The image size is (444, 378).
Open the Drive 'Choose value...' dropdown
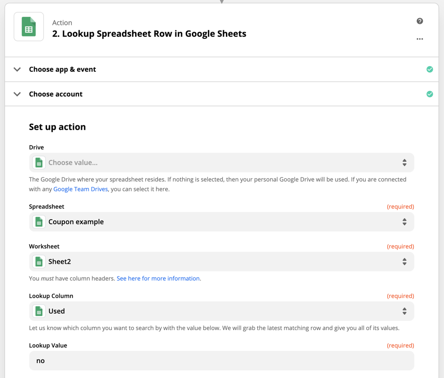tap(221, 163)
